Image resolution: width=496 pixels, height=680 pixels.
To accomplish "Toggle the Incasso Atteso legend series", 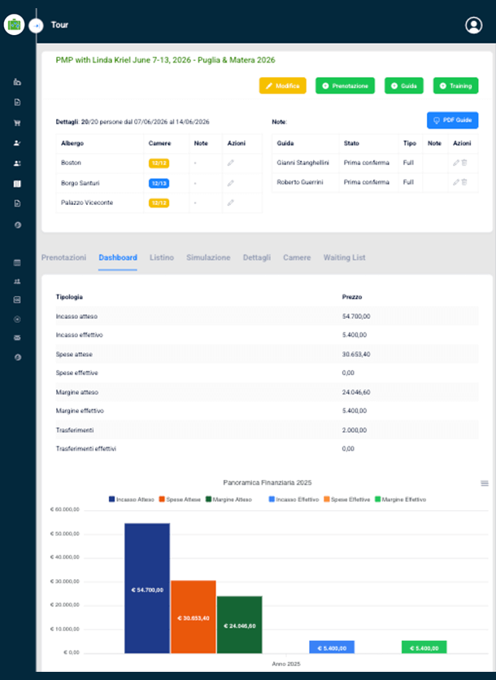I will [133, 499].
